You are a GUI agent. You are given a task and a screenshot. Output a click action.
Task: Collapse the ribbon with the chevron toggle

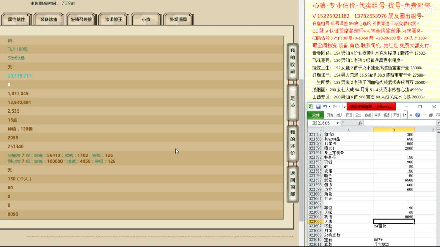411,115
